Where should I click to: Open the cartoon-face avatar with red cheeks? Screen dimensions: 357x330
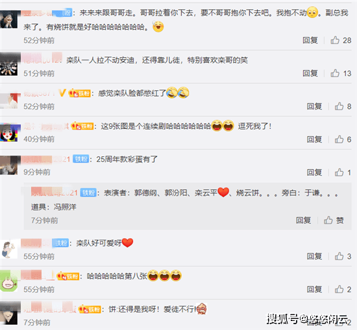[8, 132]
